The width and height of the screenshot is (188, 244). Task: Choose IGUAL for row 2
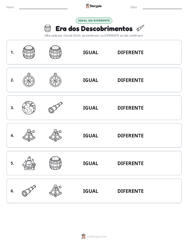click(91, 80)
